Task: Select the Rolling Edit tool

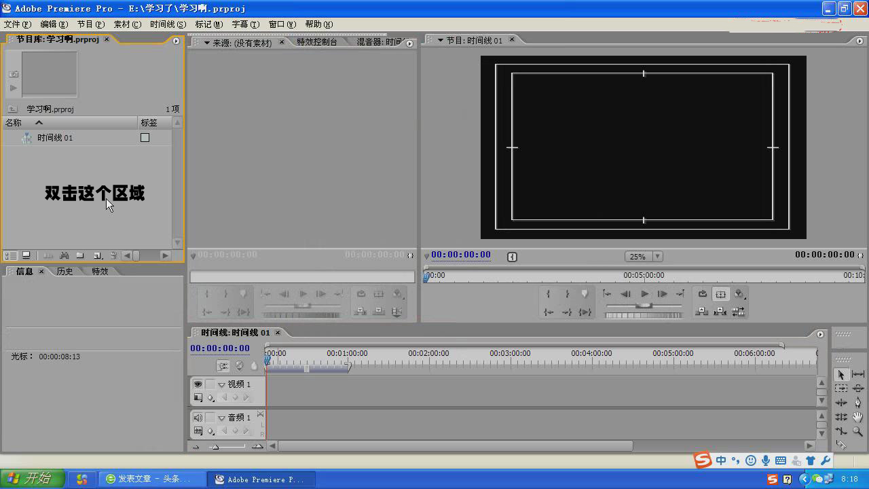Action: (841, 416)
